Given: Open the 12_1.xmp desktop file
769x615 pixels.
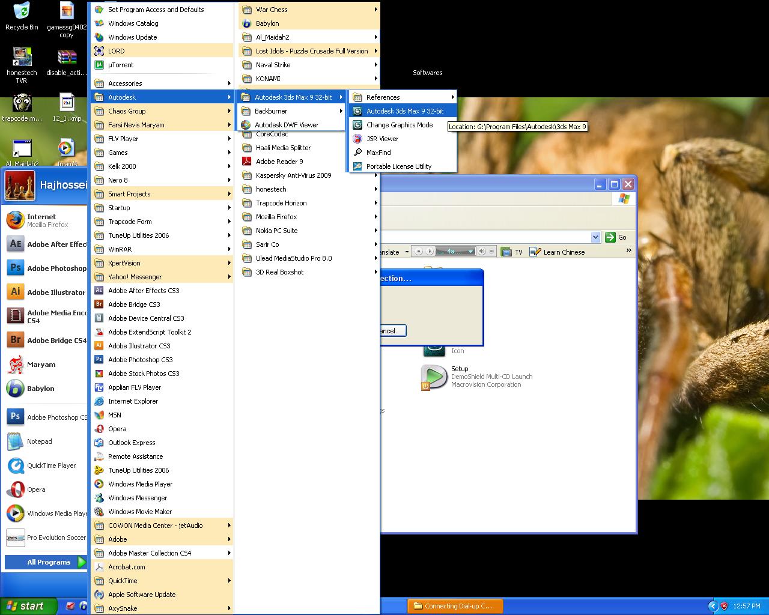Looking at the screenshot, I should pyautogui.click(x=67, y=108).
